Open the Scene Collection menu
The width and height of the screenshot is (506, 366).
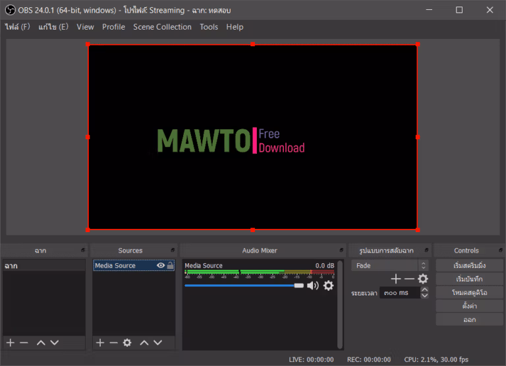pos(162,27)
